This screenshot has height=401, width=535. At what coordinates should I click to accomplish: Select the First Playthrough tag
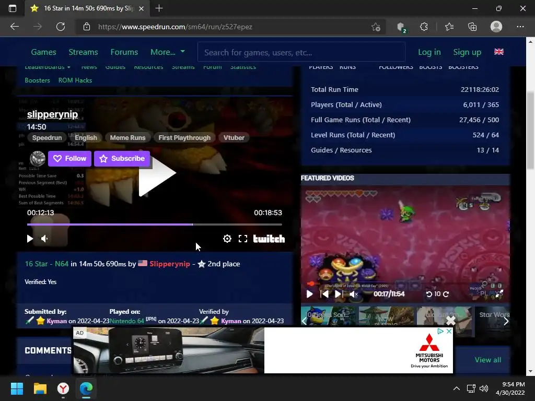(x=184, y=138)
